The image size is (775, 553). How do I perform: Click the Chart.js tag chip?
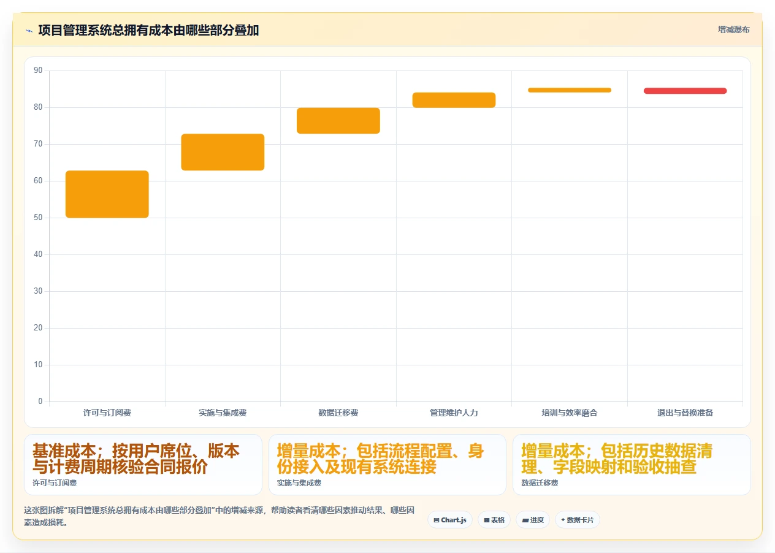(x=450, y=520)
